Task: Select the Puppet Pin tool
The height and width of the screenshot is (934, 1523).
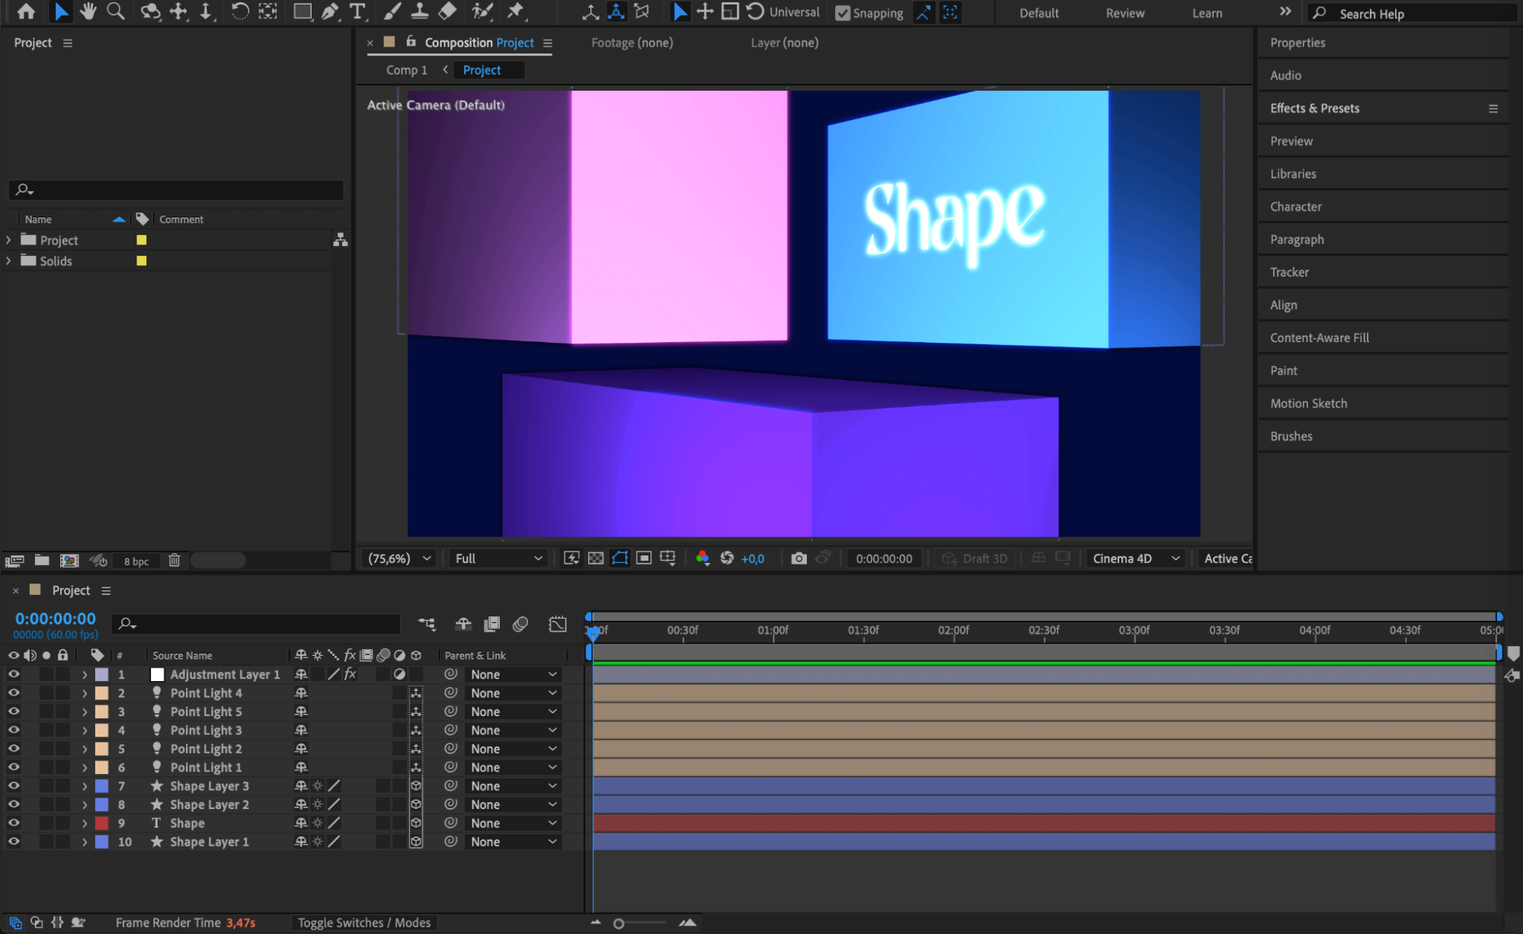Action: pos(516,11)
